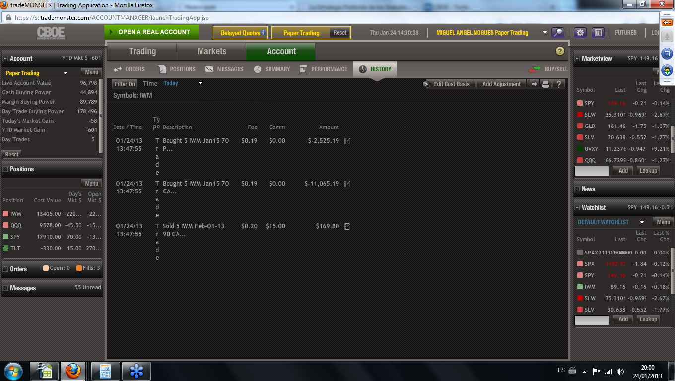The image size is (675, 381).
Task: Switch to the Markets tab
Action: click(211, 51)
